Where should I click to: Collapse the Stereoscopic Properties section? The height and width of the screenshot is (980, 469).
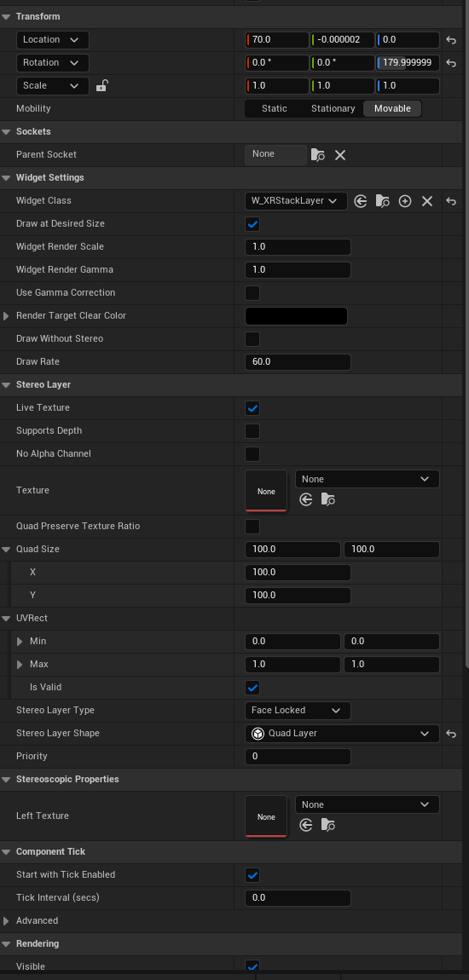pyautogui.click(x=6, y=780)
